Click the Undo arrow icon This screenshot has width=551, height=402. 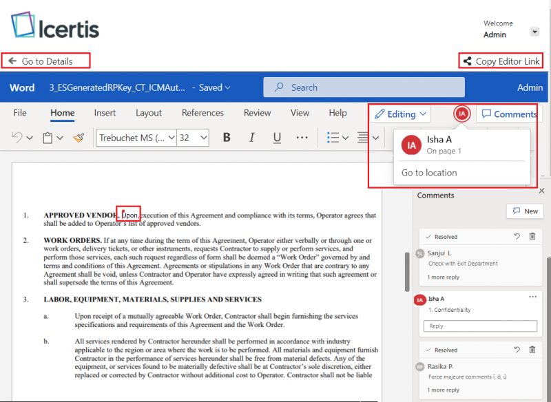point(15,138)
